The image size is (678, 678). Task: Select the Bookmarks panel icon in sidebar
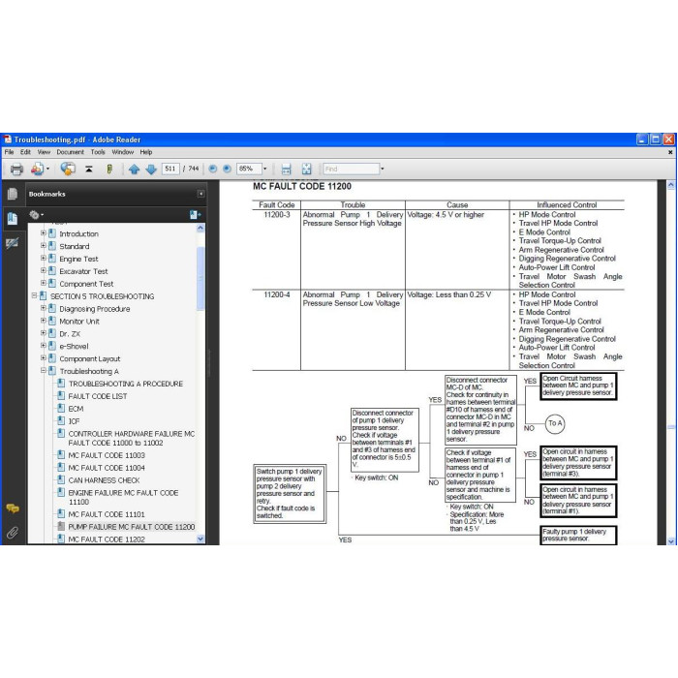12,218
